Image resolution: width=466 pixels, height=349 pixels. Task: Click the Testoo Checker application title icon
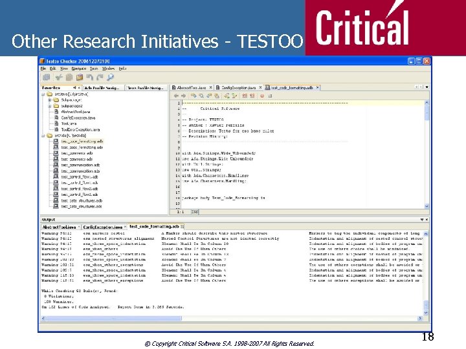click(42, 61)
